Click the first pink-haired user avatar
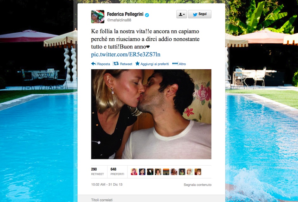 point(134,172)
